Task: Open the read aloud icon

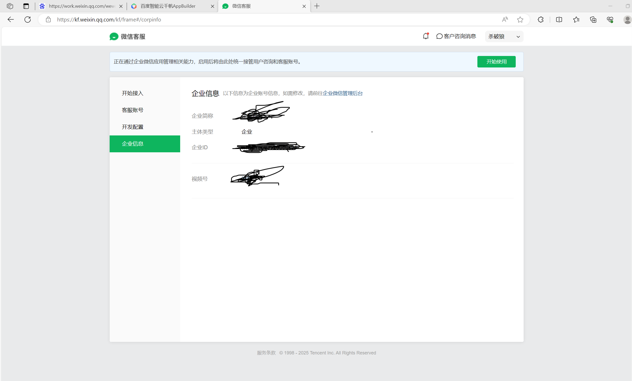Action: click(505, 19)
